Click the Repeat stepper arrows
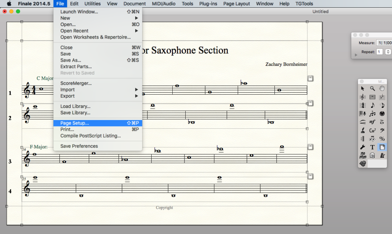This screenshot has width=392, height=234. click(388, 52)
